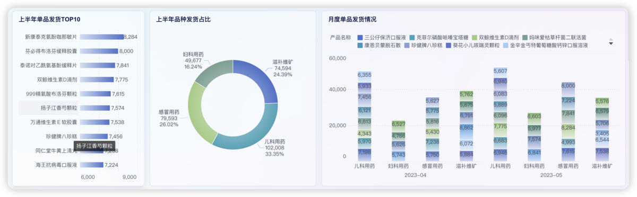Image resolution: width=637 pixels, height=197 pixels.
Task: Toggle the 双鲸维生素D滴剂 legend entry
Action: coord(496,38)
